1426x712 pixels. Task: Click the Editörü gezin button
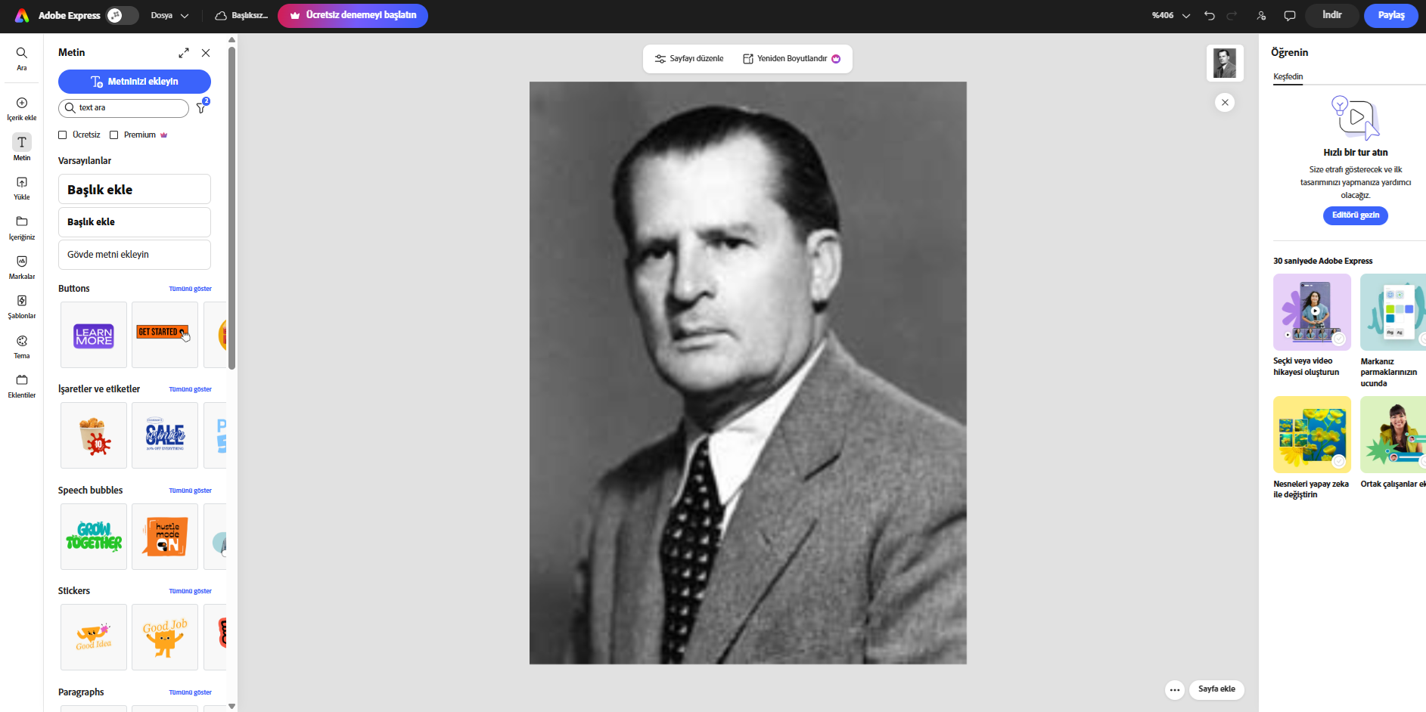pos(1356,215)
